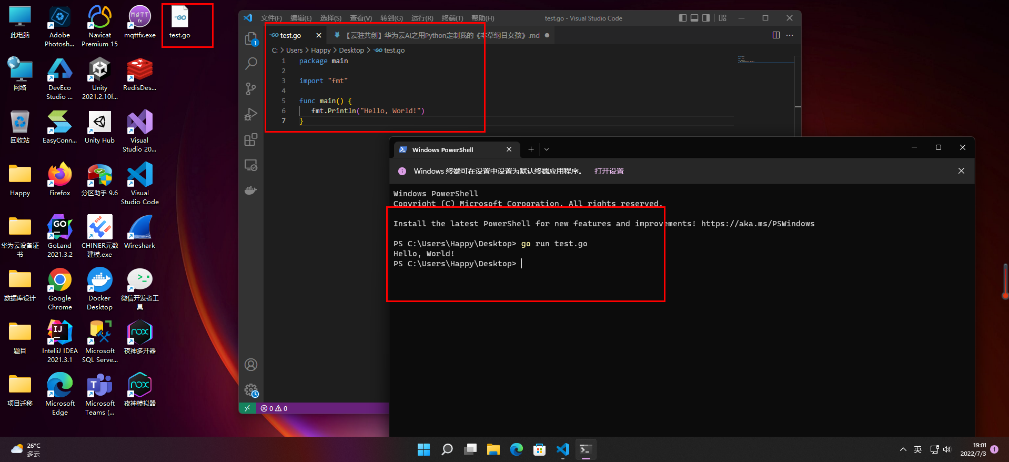Open the 编辑(E) menu in VS Code
The image size is (1009, 462).
coord(301,18)
